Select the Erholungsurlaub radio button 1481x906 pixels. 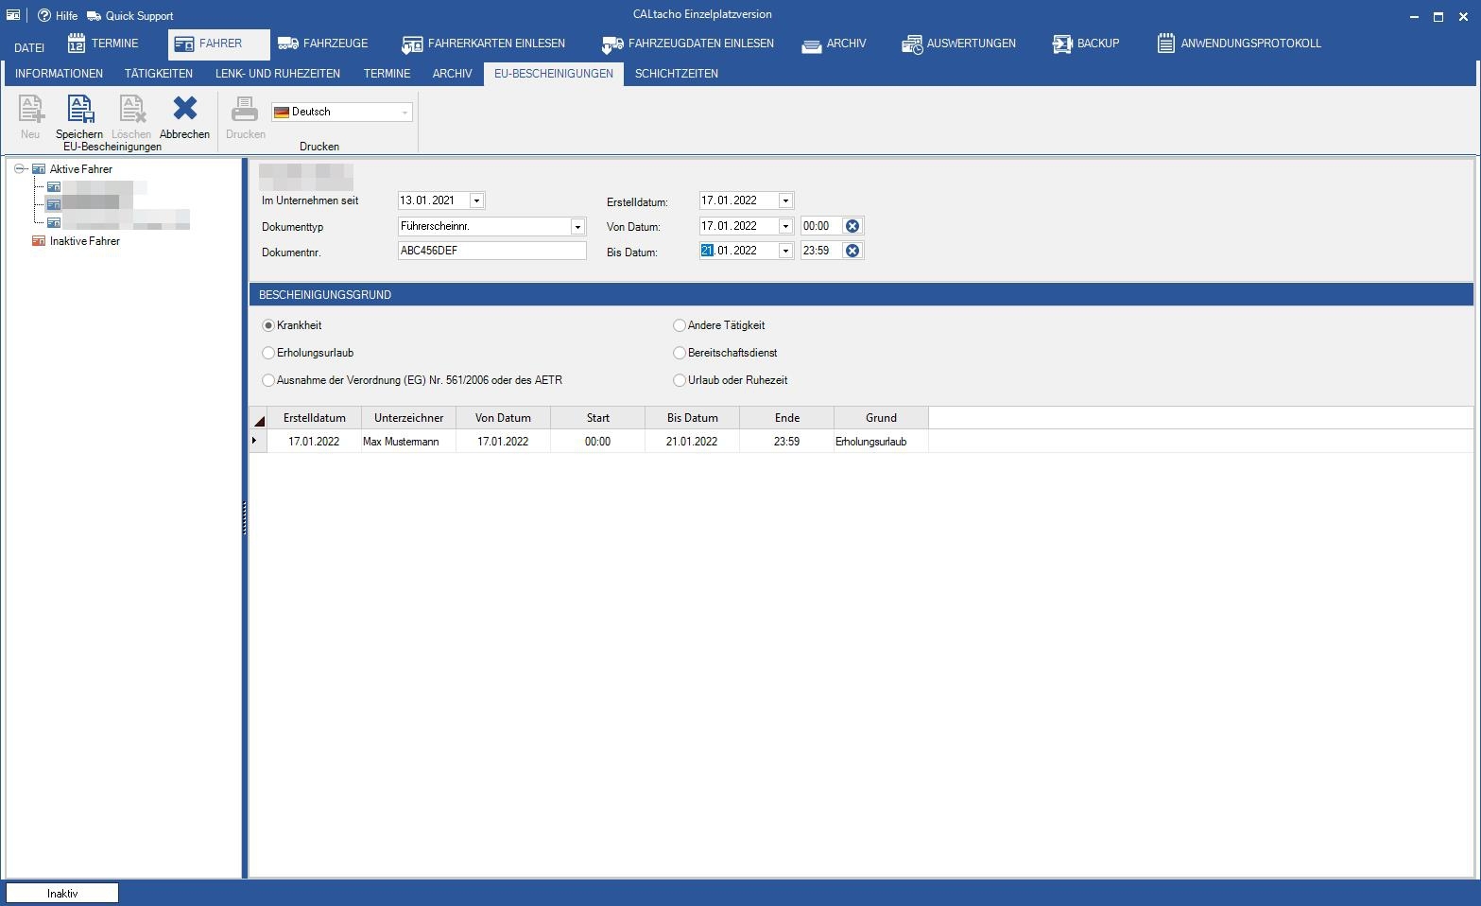(268, 353)
